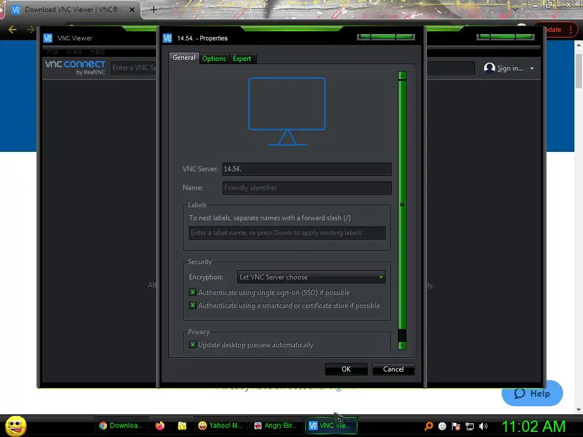Select the Download VNC Viewer browser tab
This screenshot has height=437, width=583.
coord(72,10)
